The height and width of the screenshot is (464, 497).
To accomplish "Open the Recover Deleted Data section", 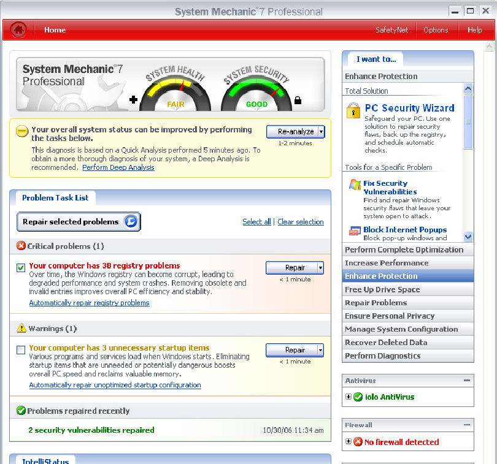I will (x=408, y=343).
